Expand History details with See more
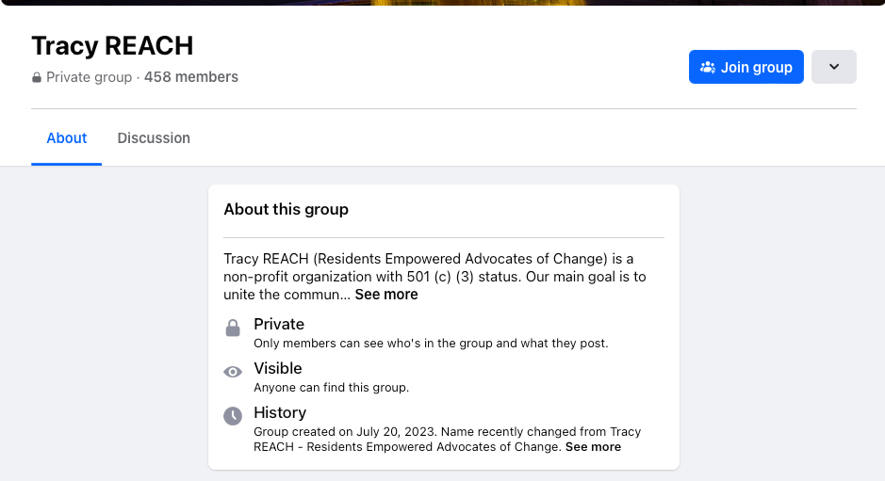The image size is (885, 481). pyautogui.click(x=593, y=447)
